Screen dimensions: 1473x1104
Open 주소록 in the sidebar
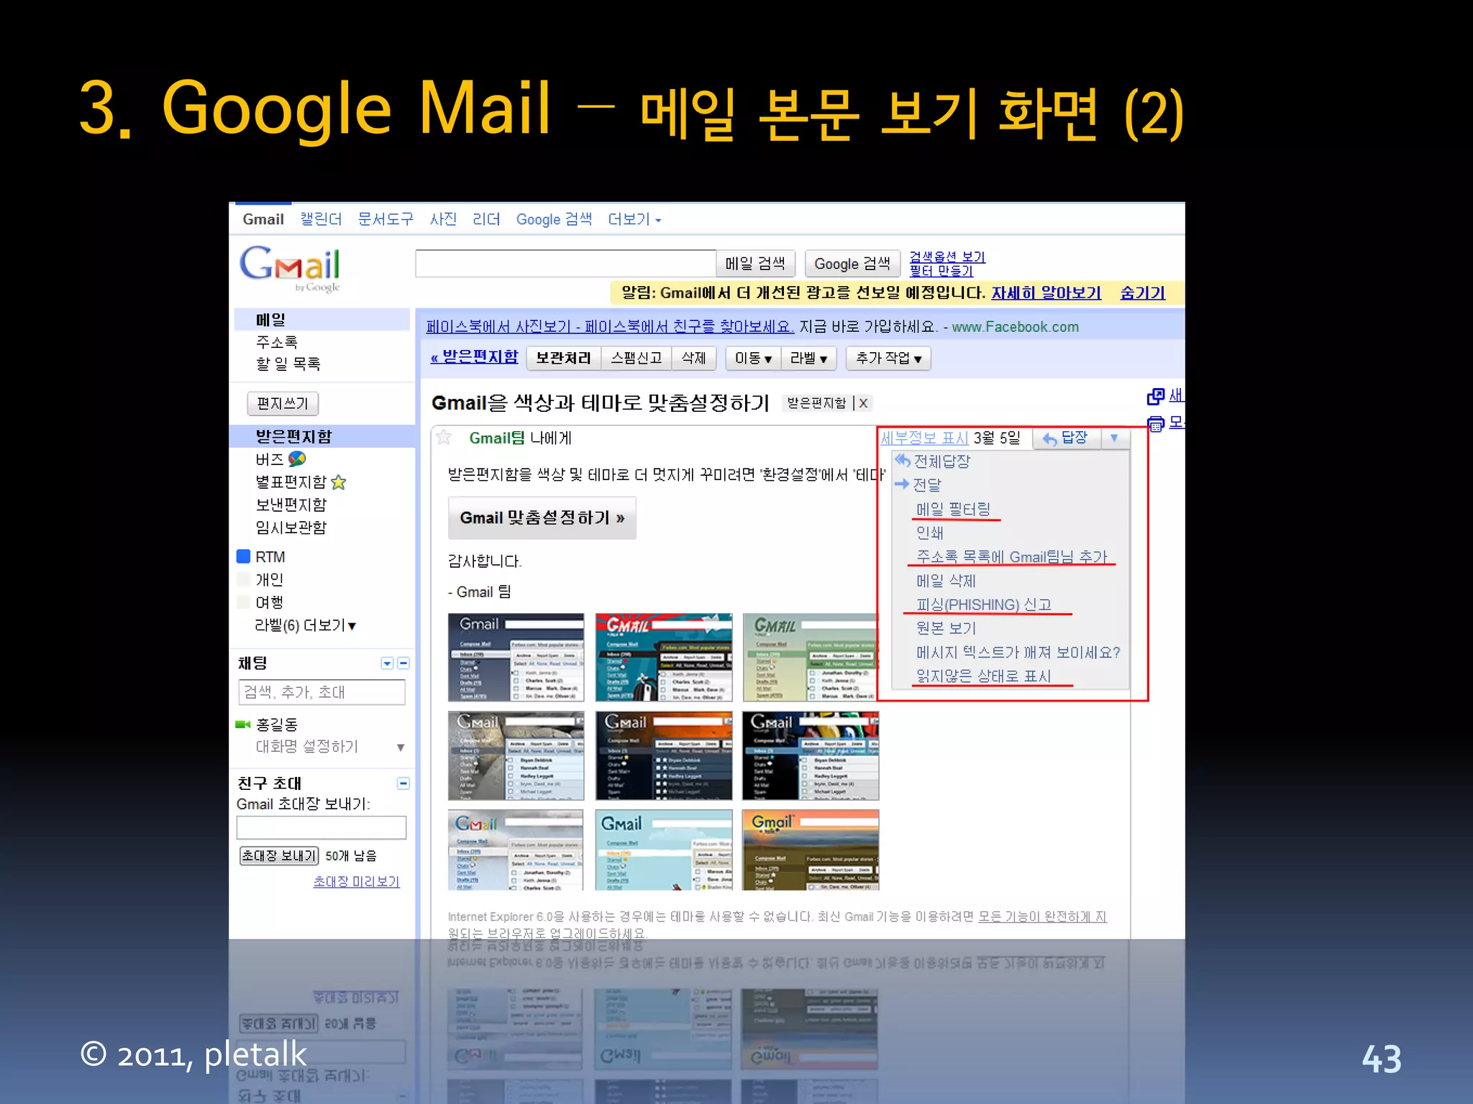(277, 342)
